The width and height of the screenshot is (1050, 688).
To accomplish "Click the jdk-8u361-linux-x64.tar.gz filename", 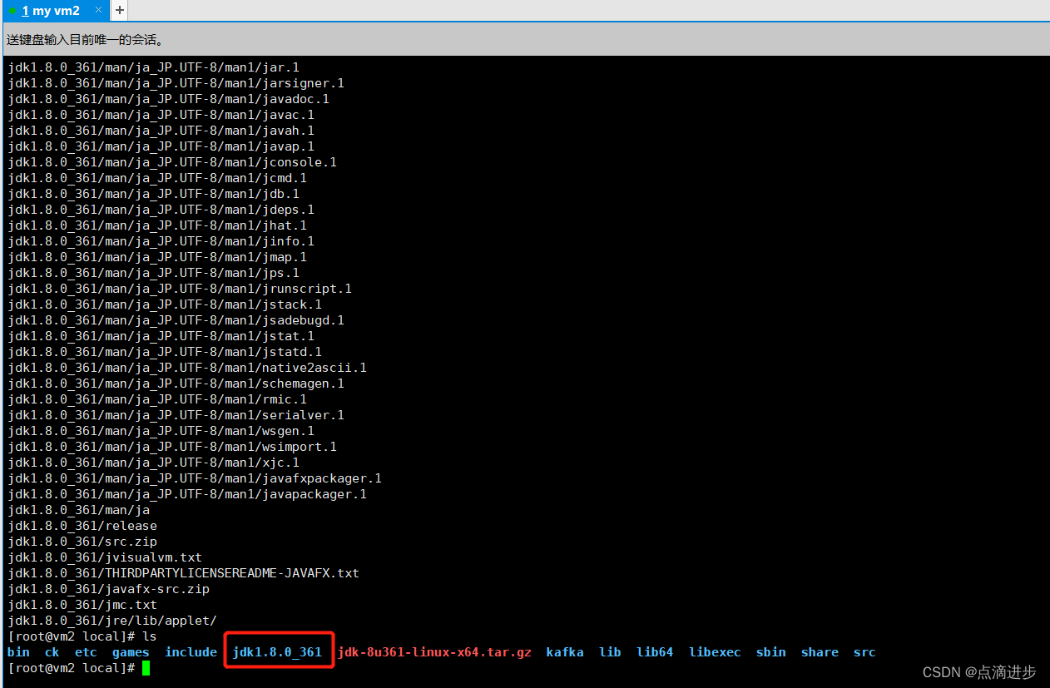I will click(433, 651).
